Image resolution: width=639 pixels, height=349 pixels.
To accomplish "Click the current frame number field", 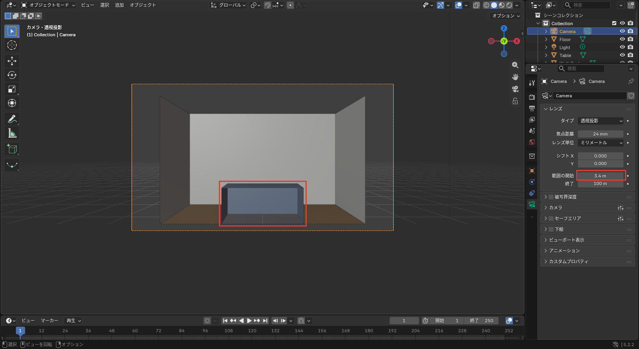I will [x=404, y=321].
